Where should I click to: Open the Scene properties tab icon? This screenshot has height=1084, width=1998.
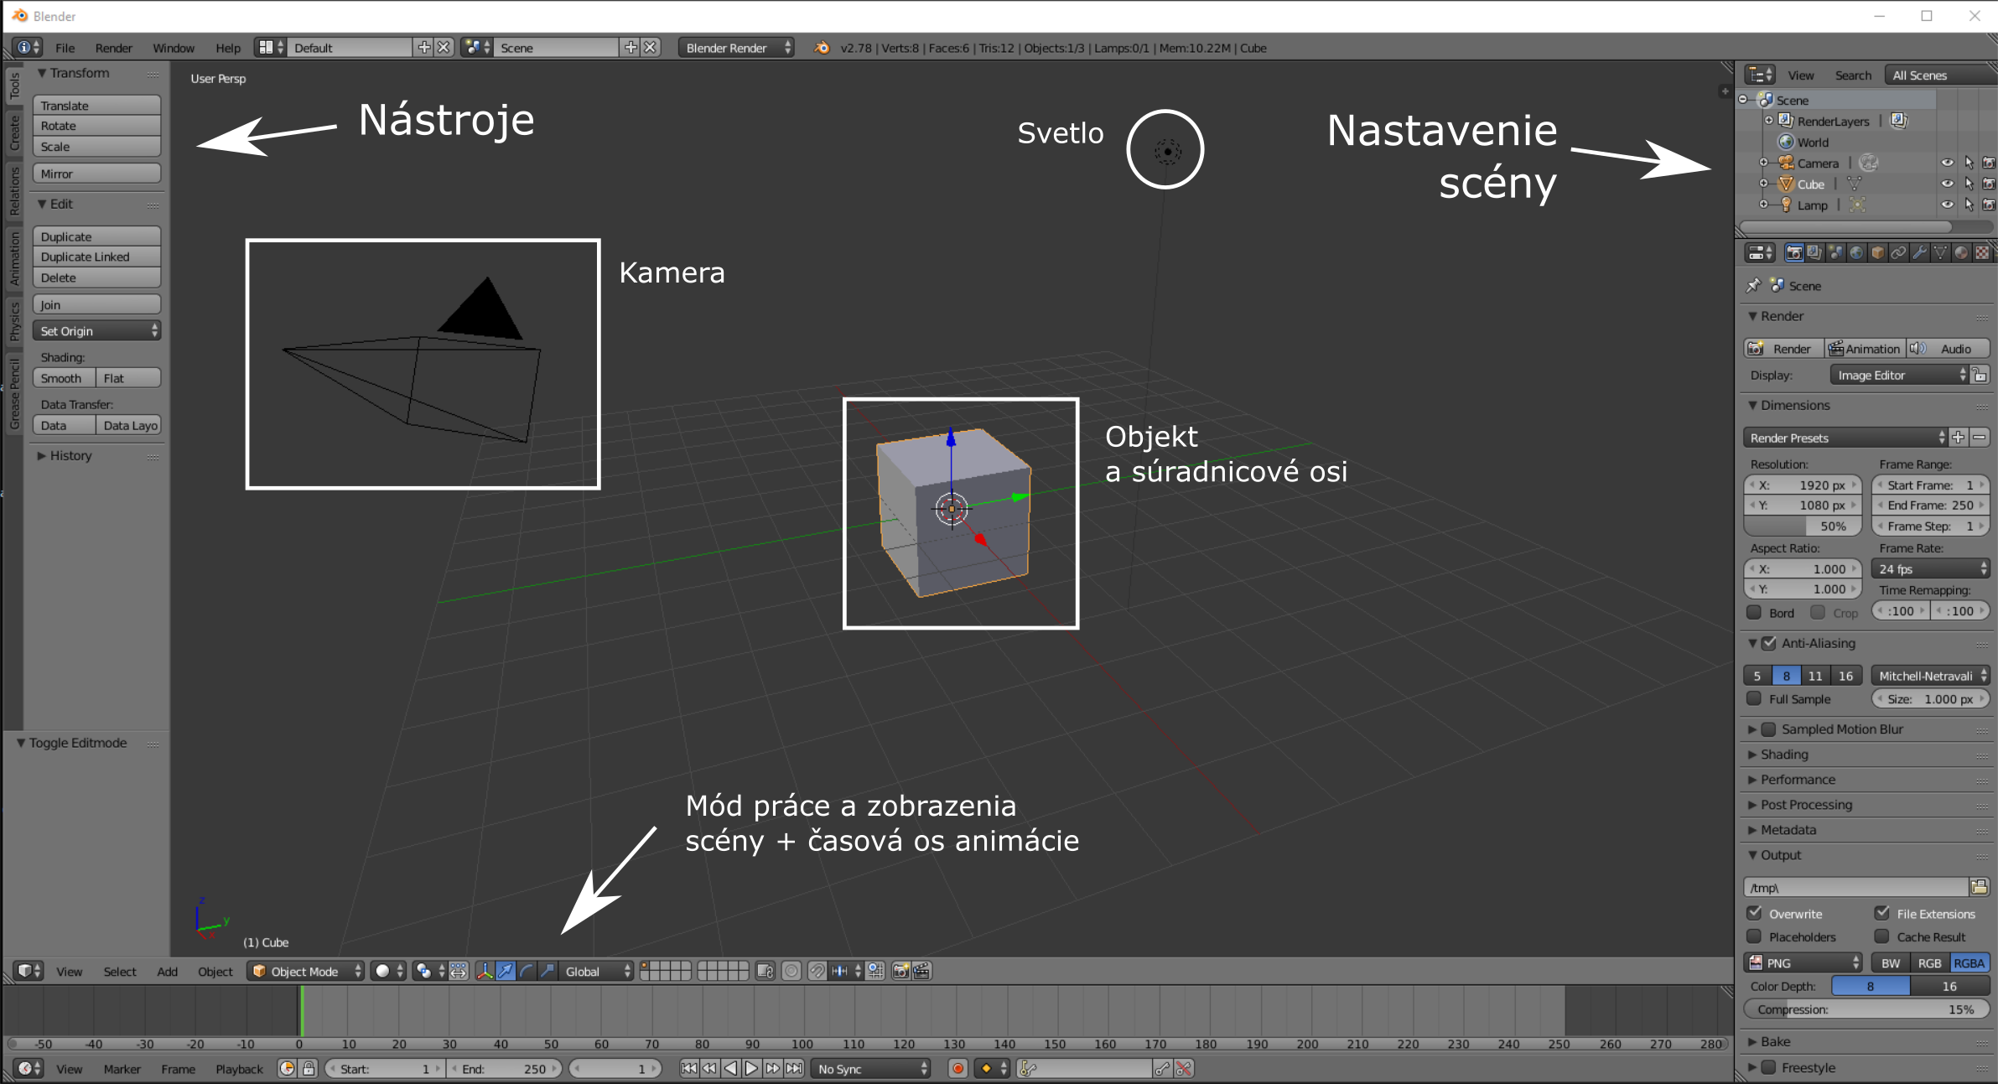[1835, 252]
